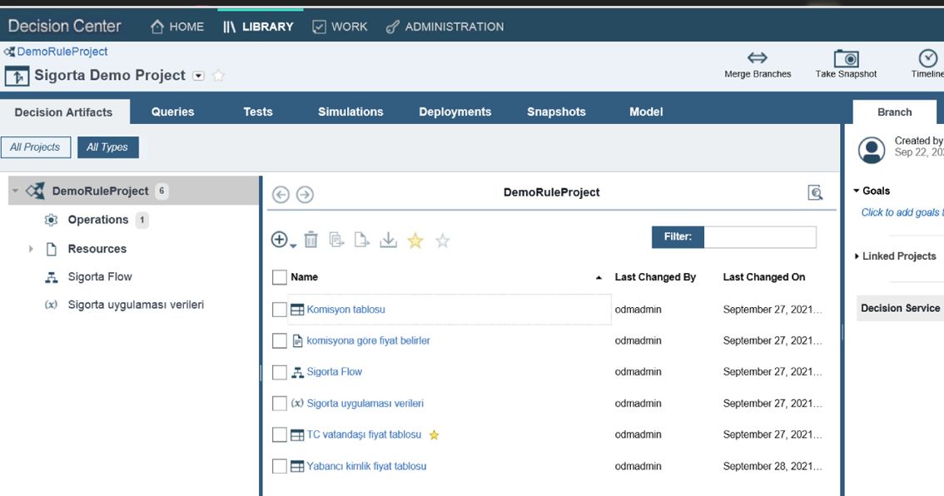Open the komisyona göre fiyat belirler link
Screen dimensions: 944x496
[368, 340]
